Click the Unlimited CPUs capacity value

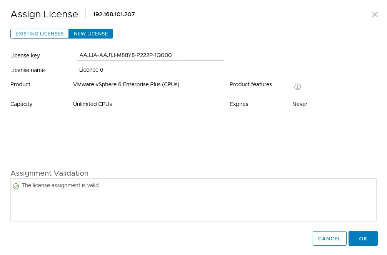tap(92, 104)
